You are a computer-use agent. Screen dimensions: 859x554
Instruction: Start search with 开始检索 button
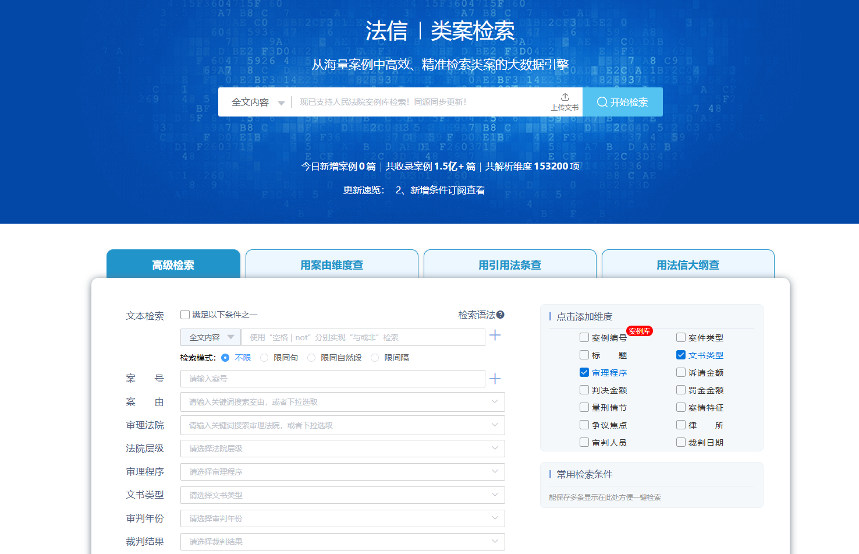(623, 102)
